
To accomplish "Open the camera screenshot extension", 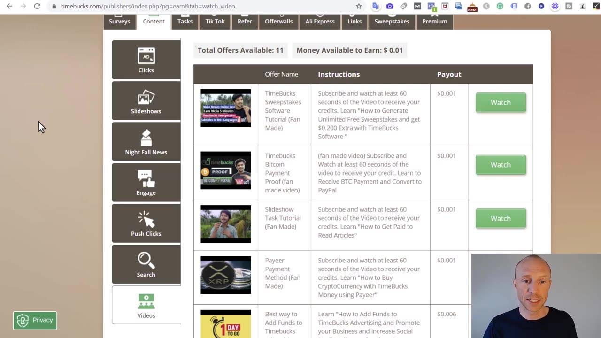I will click(390, 6).
